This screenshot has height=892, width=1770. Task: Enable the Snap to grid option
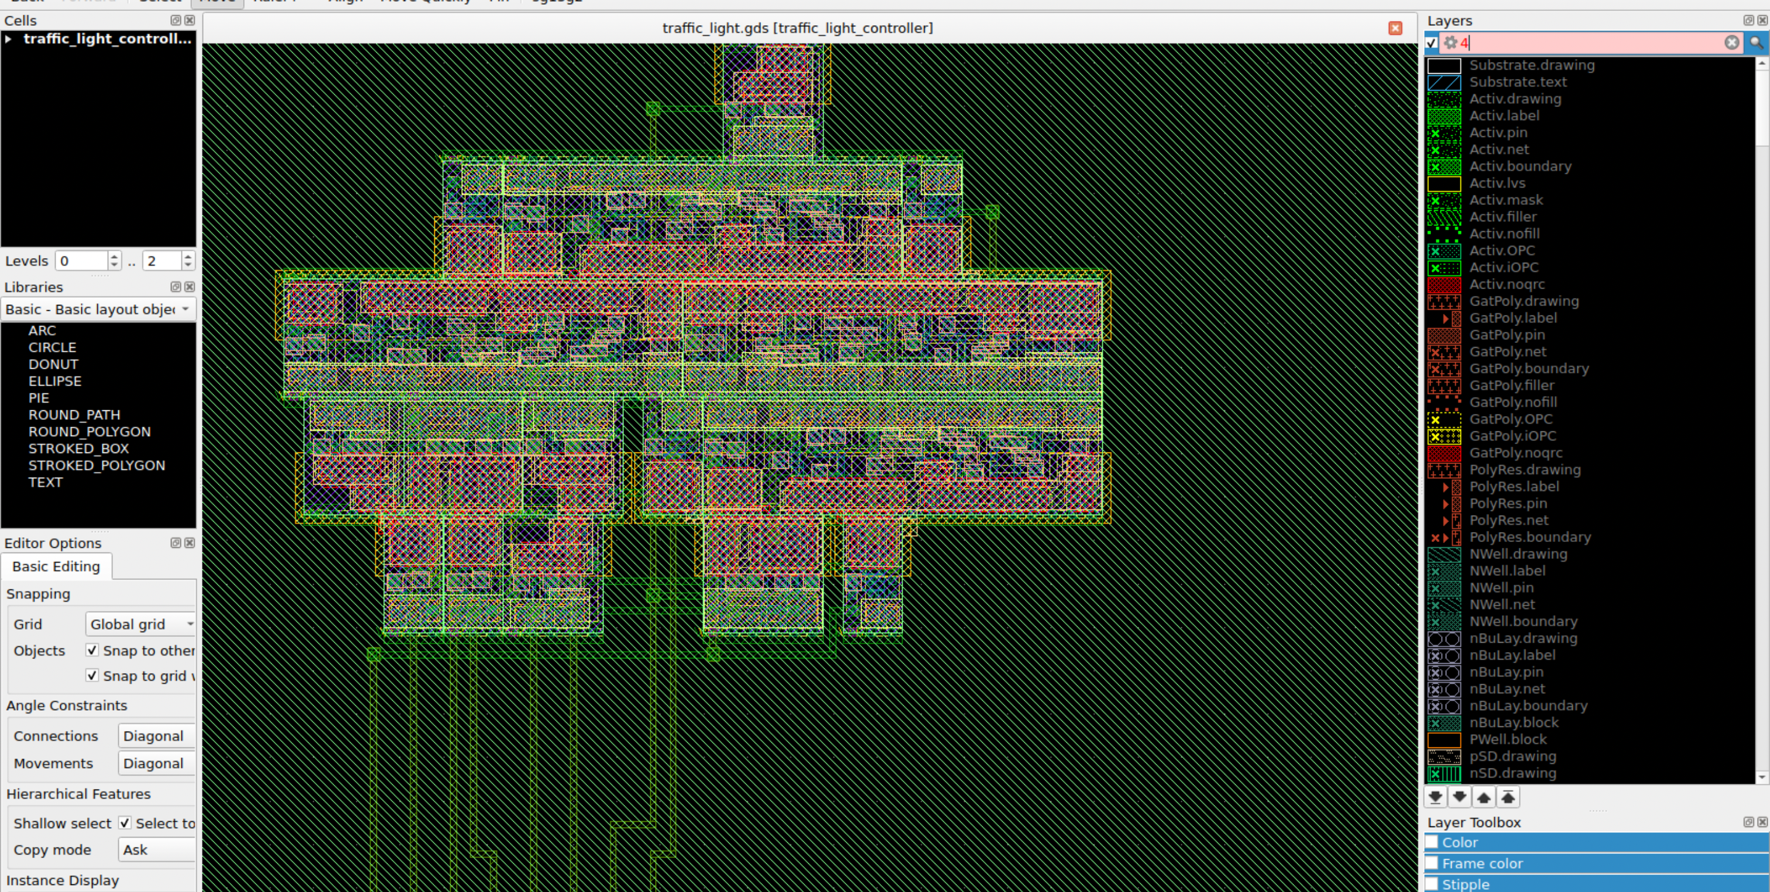(x=92, y=675)
